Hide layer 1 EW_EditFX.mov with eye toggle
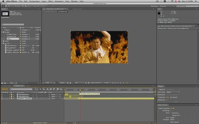Screen dimensions: 199x124 2,95
